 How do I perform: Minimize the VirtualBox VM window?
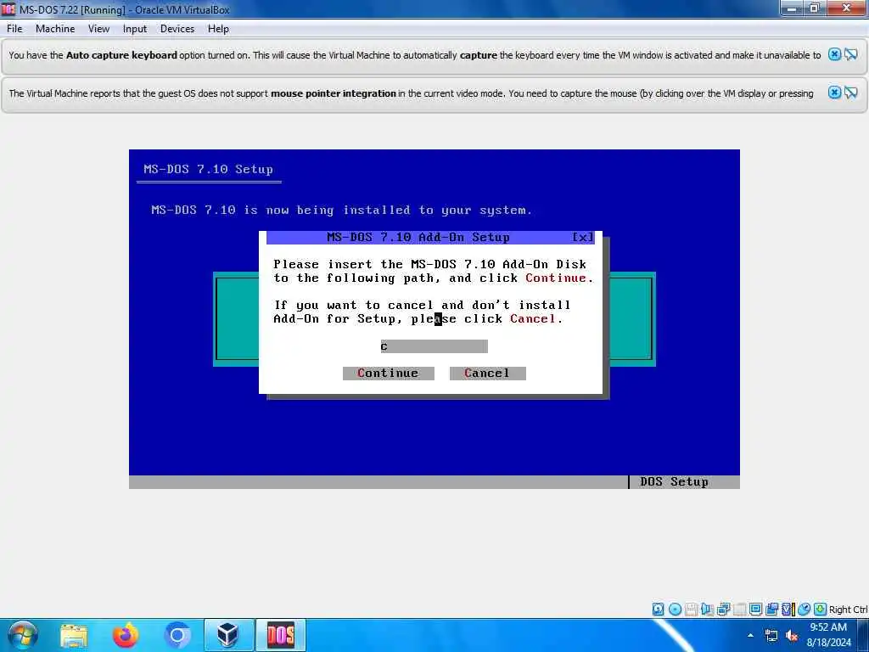coord(792,8)
